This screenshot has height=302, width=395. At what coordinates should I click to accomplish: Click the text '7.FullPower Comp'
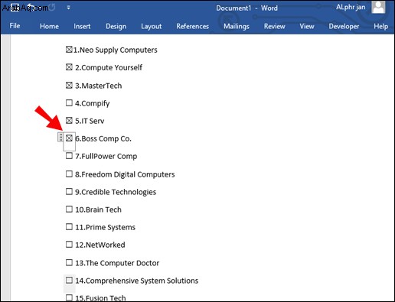(x=106, y=156)
